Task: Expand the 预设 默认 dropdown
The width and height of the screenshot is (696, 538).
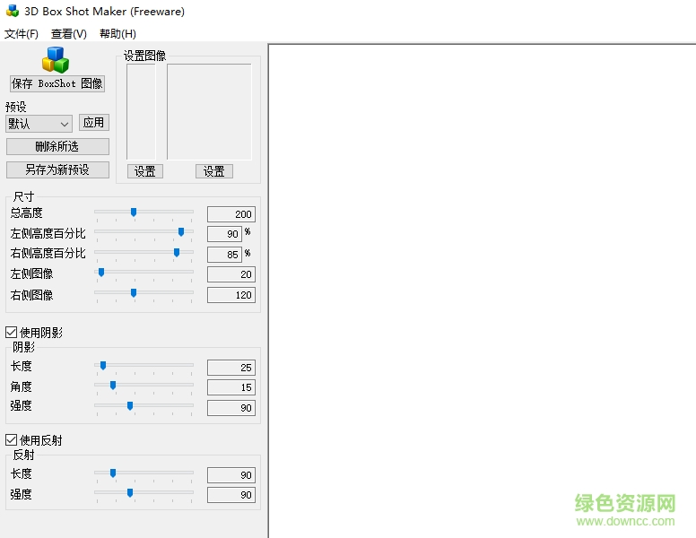Action: click(39, 124)
